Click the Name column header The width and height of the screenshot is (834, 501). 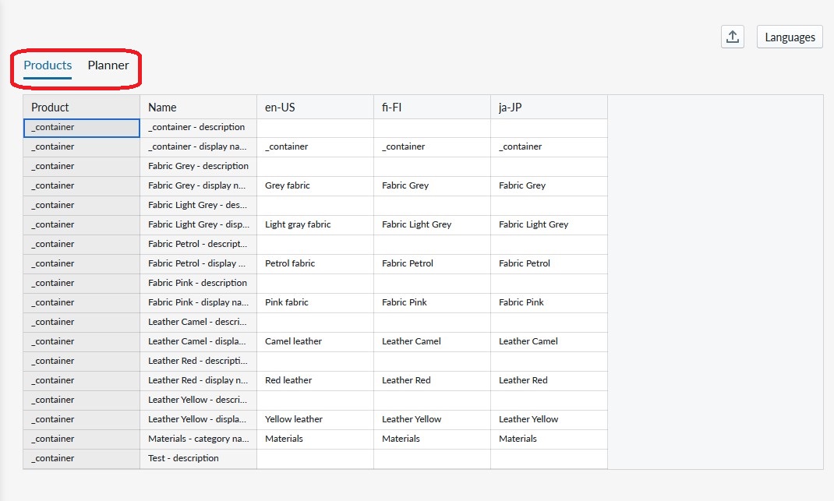pyautogui.click(x=199, y=107)
